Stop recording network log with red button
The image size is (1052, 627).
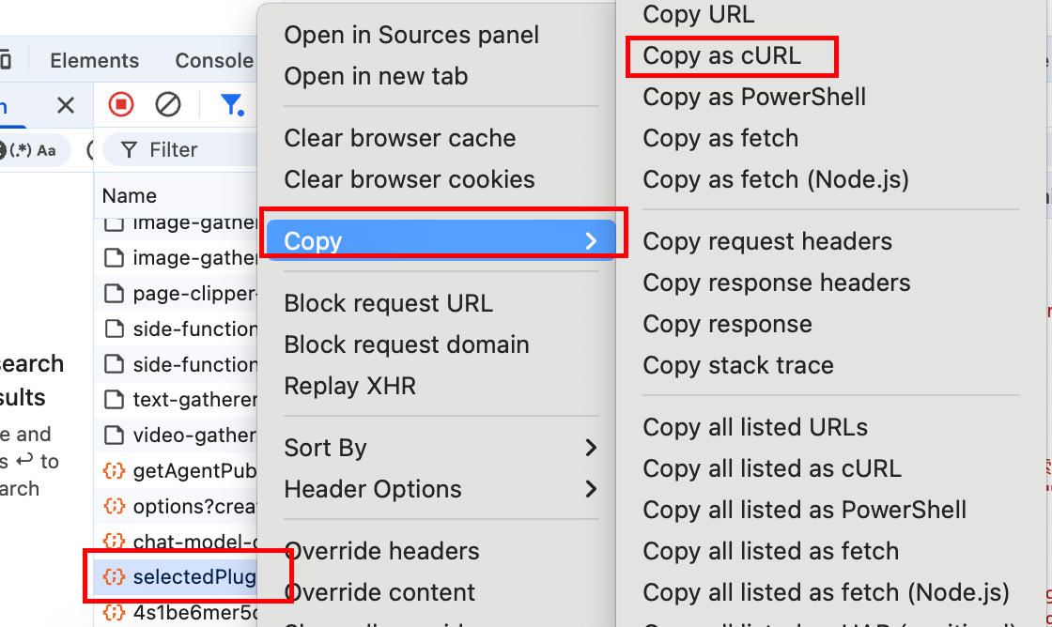coord(121,104)
